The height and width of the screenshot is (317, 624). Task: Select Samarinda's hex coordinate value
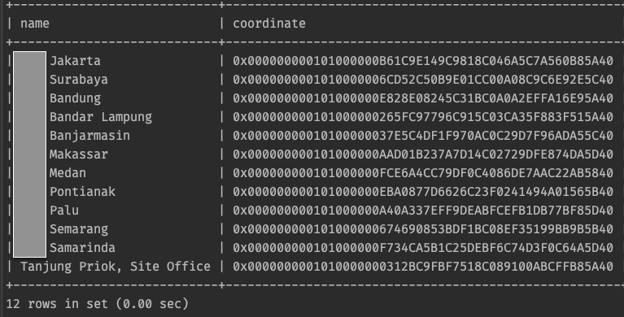tap(422, 248)
